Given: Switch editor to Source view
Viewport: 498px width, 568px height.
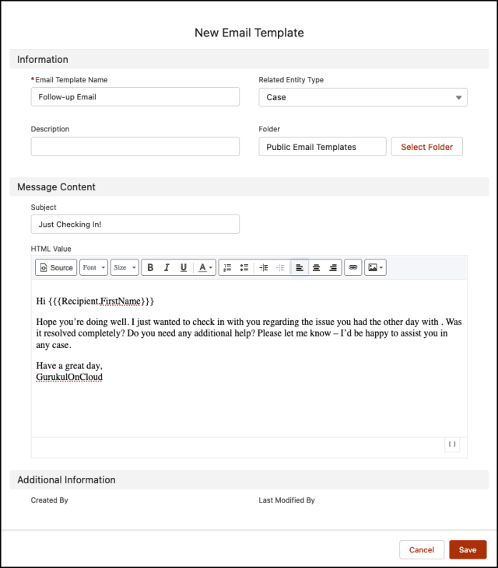Looking at the screenshot, I should click(x=56, y=267).
